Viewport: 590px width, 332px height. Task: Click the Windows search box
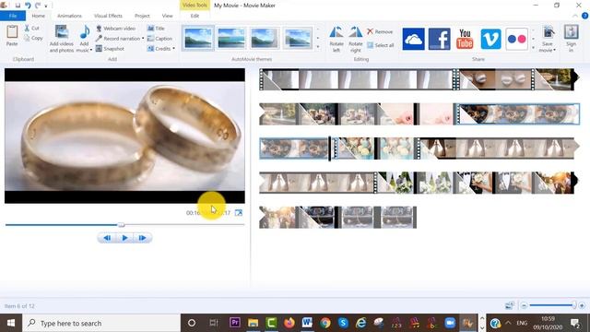pyautogui.click(x=101, y=323)
